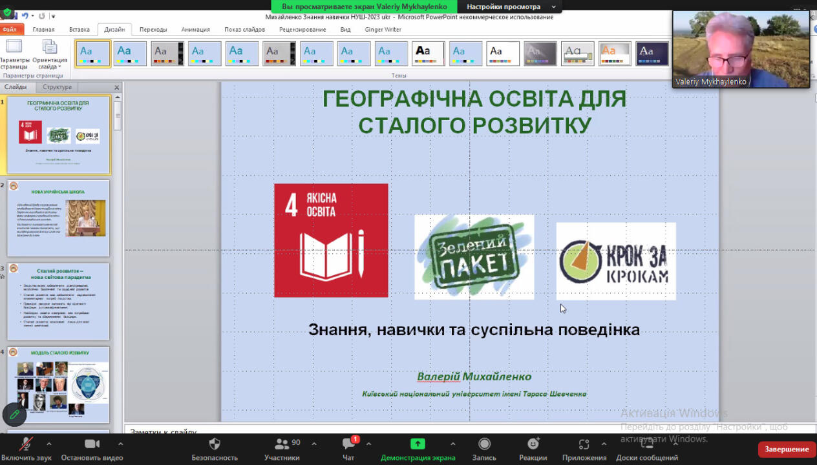Open the Файл menu tab

pyautogui.click(x=10, y=29)
